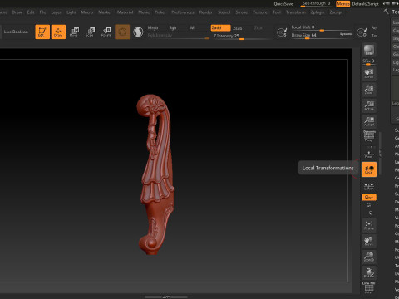Screen dimensions: 399x299
Task: Select the Scale gizmo button
Action: coord(90,32)
